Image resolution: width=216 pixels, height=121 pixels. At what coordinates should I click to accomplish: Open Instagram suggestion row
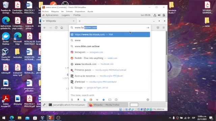(110, 52)
